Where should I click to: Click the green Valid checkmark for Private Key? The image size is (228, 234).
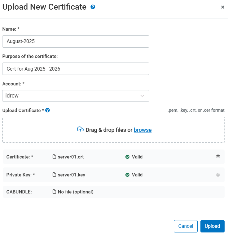click(127, 175)
